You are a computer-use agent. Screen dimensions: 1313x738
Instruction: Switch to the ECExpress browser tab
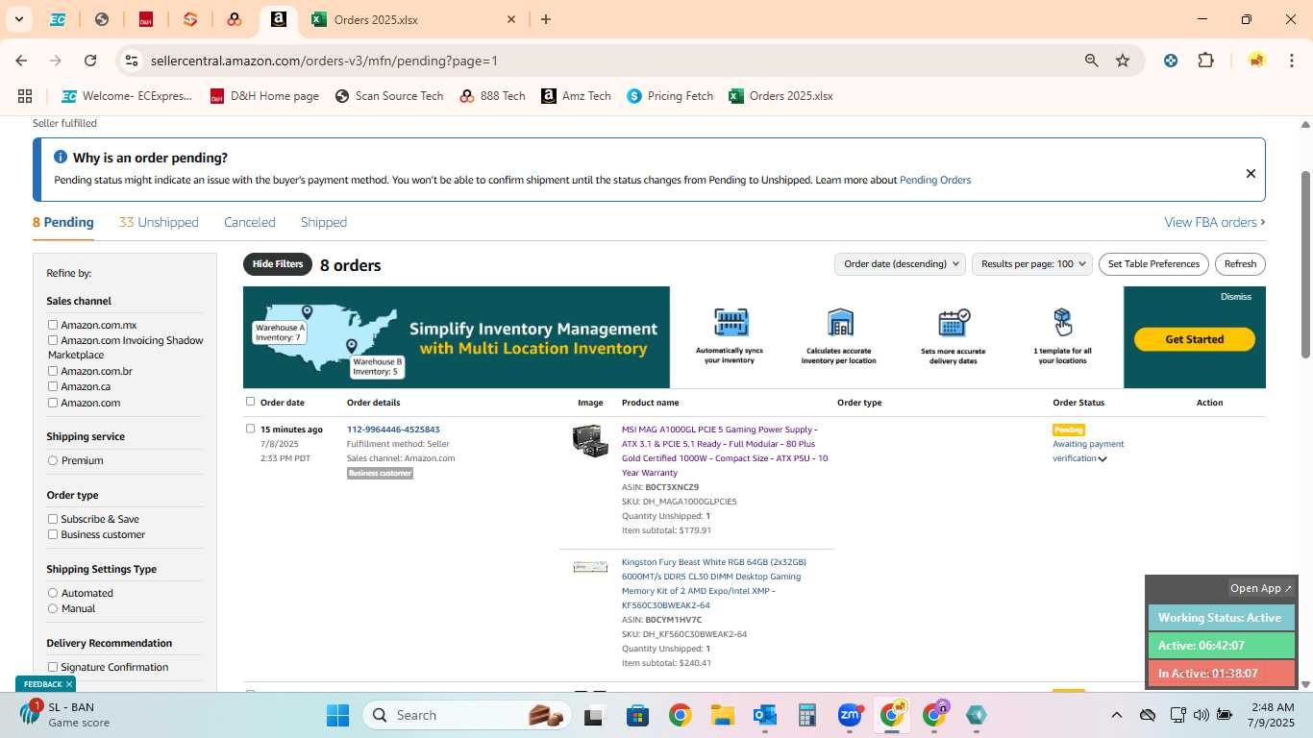(x=58, y=19)
